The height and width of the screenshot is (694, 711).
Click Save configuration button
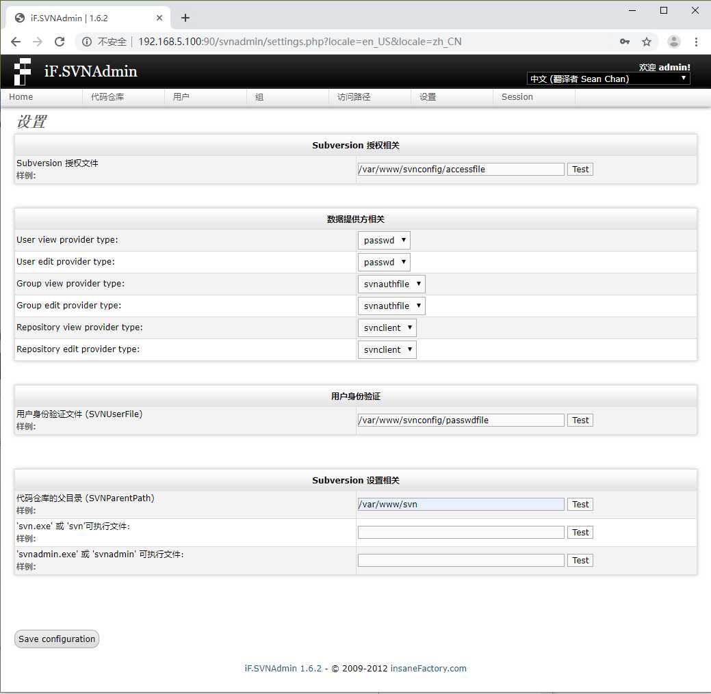[x=57, y=639]
